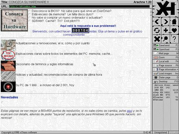
Task: Select Page source in the side menu
Action: [x=166, y=66]
